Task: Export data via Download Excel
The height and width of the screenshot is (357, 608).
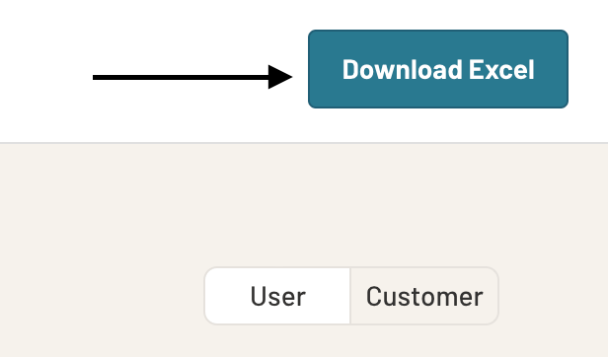Action: [x=438, y=69]
